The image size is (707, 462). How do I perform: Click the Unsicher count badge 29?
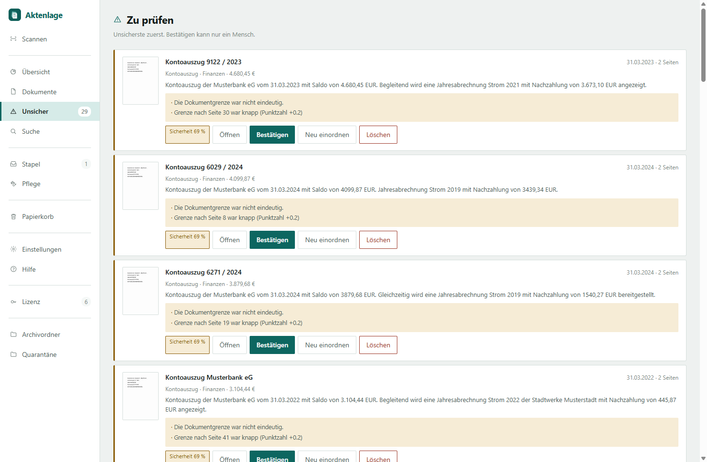click(84, 111)
